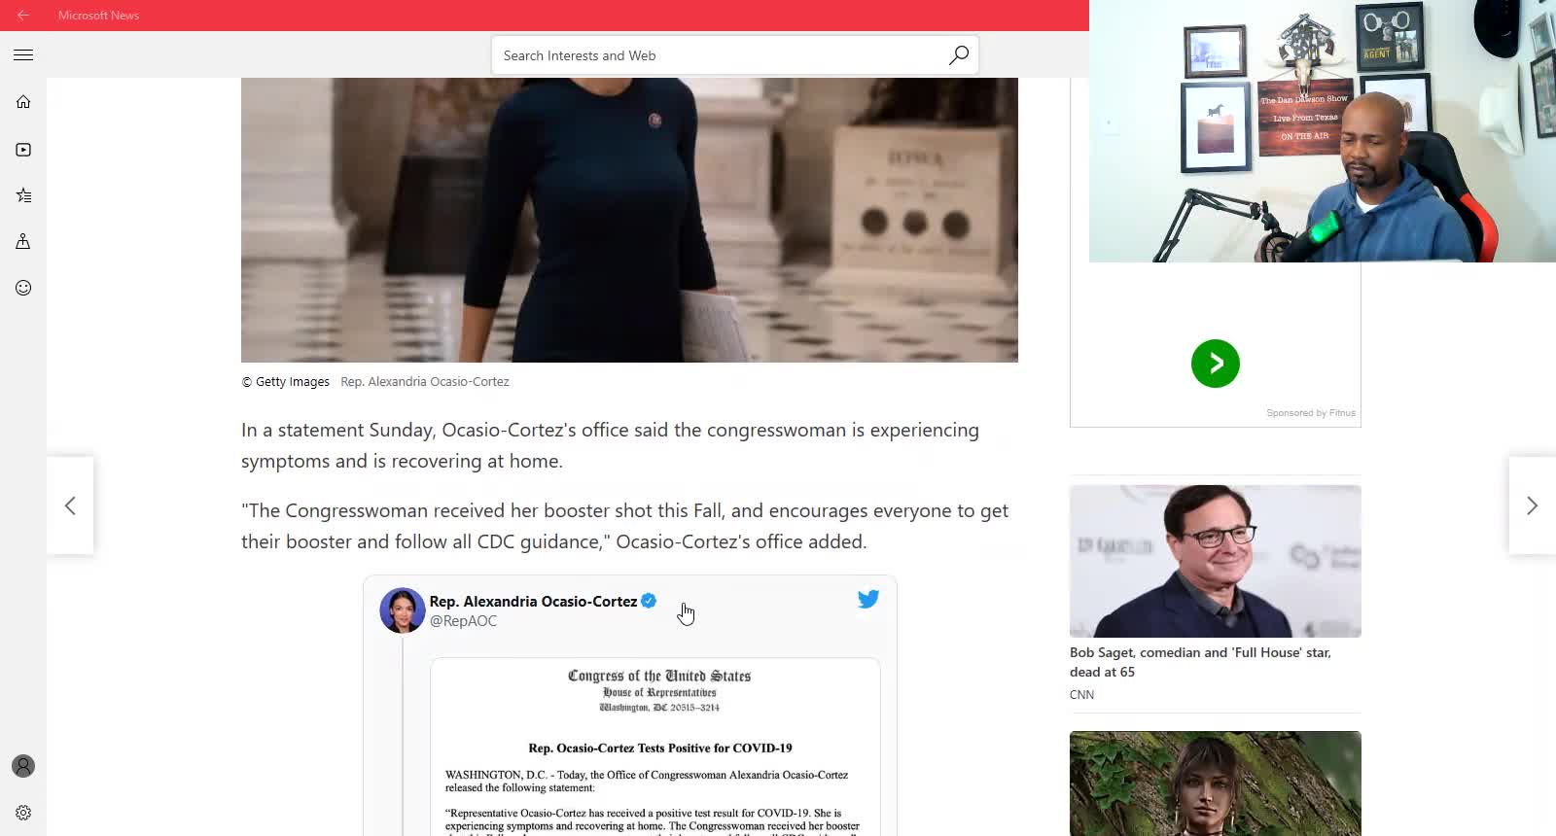Open the smiley feedback icon

[x=23, y=288]
